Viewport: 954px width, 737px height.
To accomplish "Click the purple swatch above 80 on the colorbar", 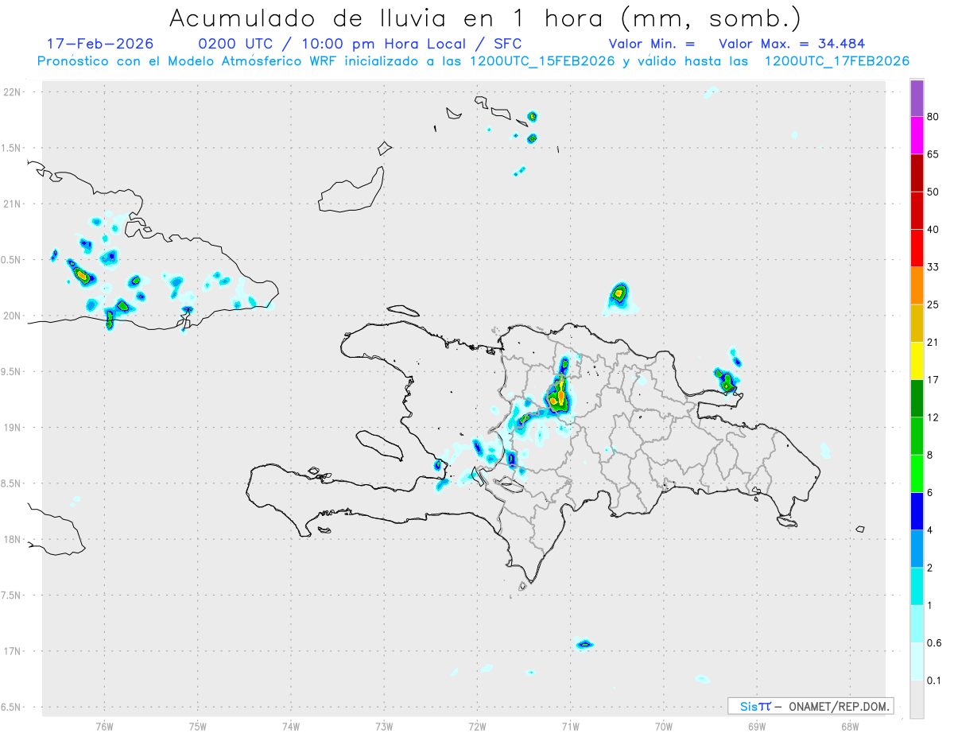I will [x=917, y=98].
